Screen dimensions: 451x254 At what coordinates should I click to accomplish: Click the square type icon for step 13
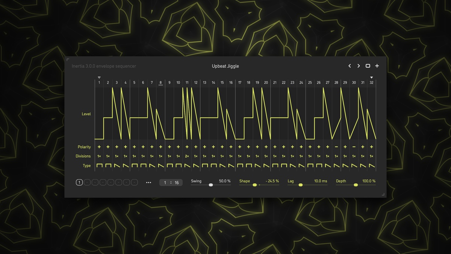point(204,166)
